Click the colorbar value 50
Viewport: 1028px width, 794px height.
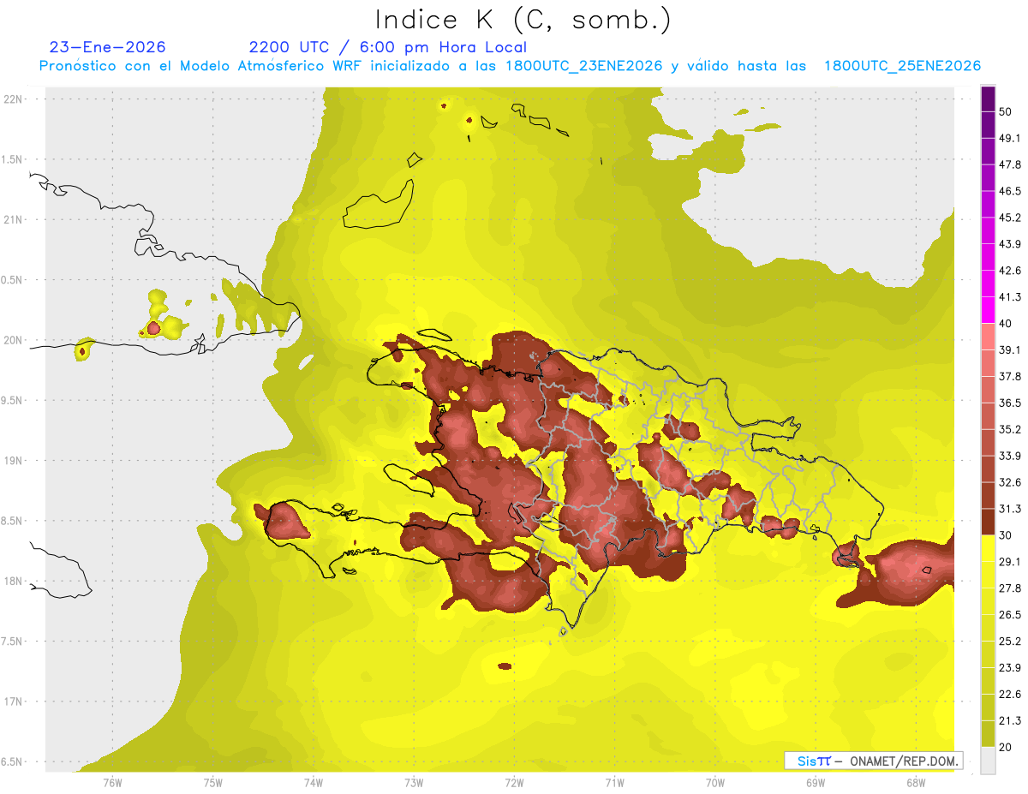[1006, 111]
